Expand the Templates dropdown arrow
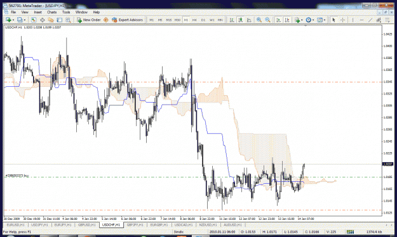The image size is (397, 237). pyautogui.click(x=325, y=20)
